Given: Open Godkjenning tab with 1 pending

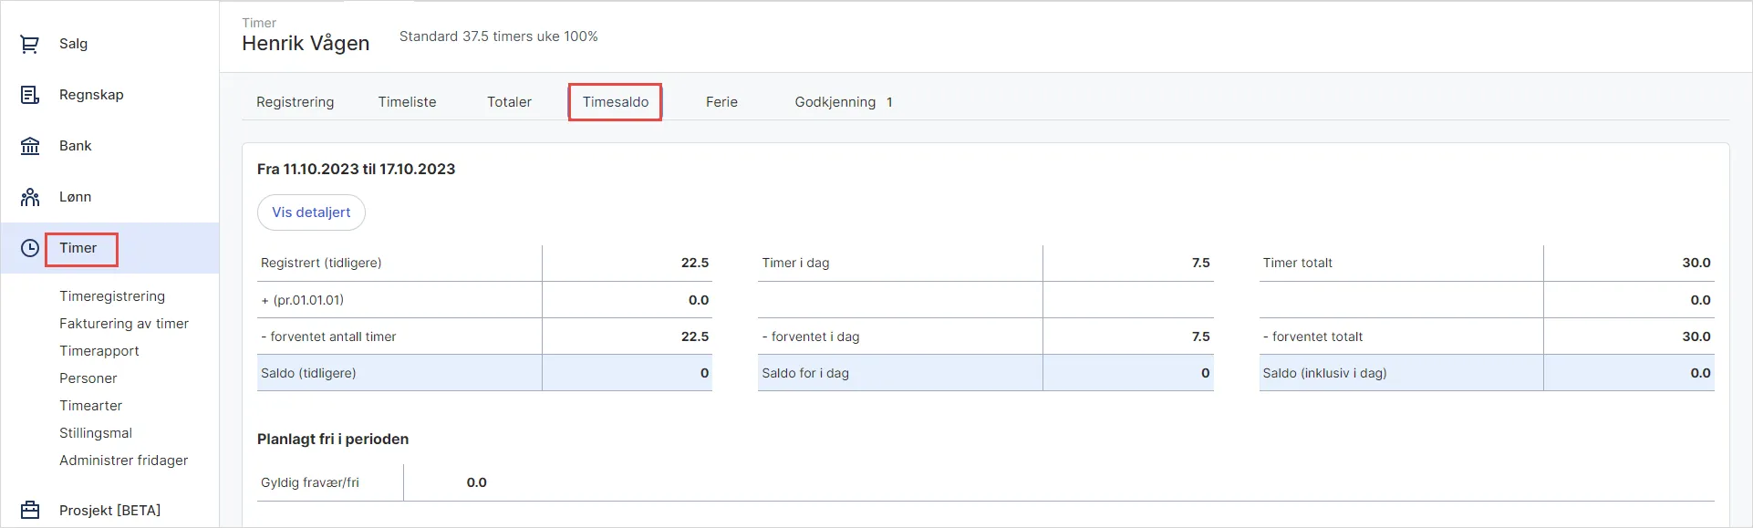Looking at the screenshot, I should [x=843, y=102].
